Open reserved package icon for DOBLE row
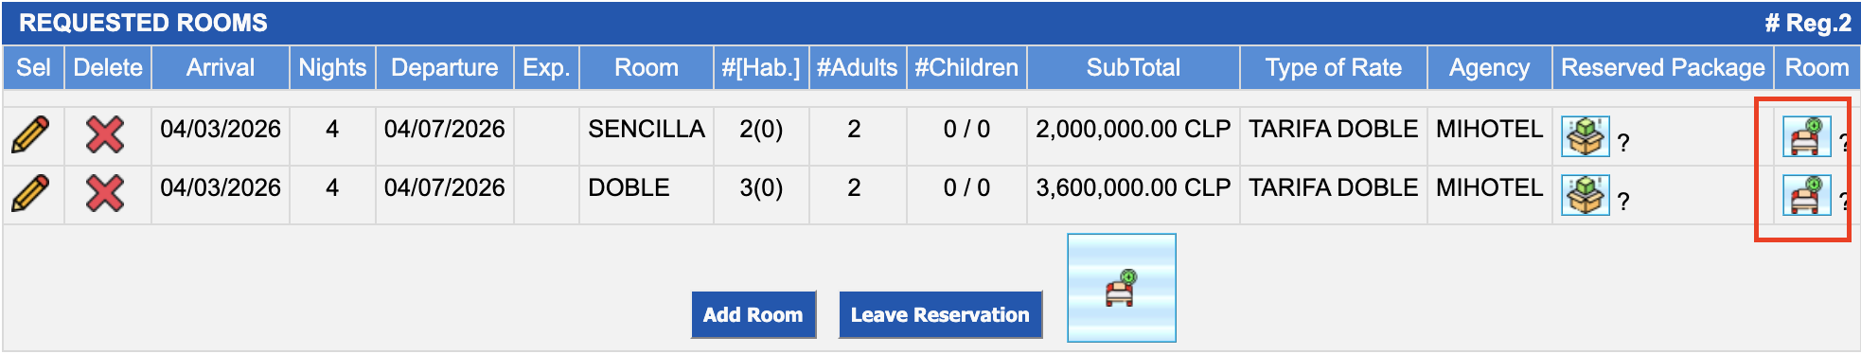 (1585, 195)
